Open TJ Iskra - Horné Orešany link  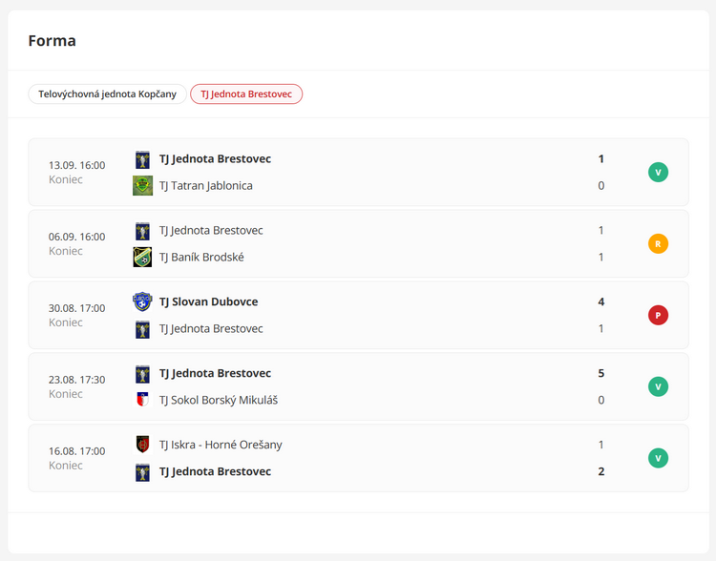point(221,445)
